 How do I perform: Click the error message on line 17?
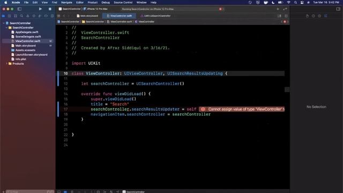click(242, 109)
